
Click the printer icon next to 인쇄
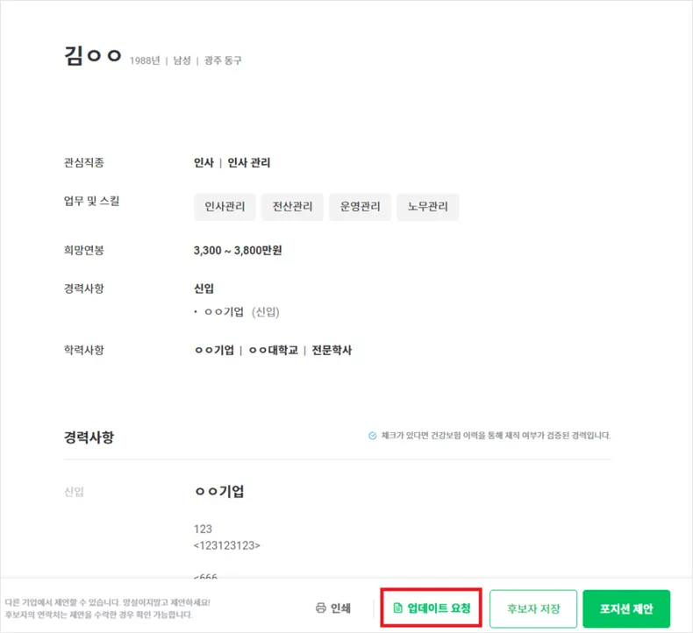(x=320, y=608)
